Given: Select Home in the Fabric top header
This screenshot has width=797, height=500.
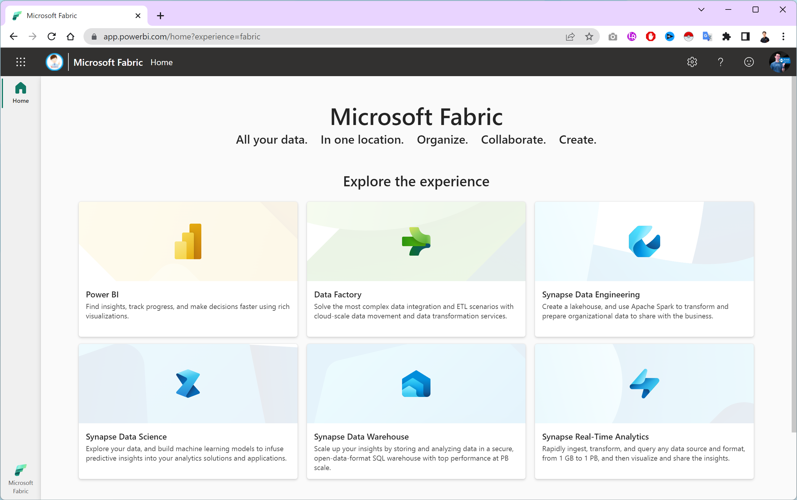Looking at the screenshot, I should click(162, 62).
